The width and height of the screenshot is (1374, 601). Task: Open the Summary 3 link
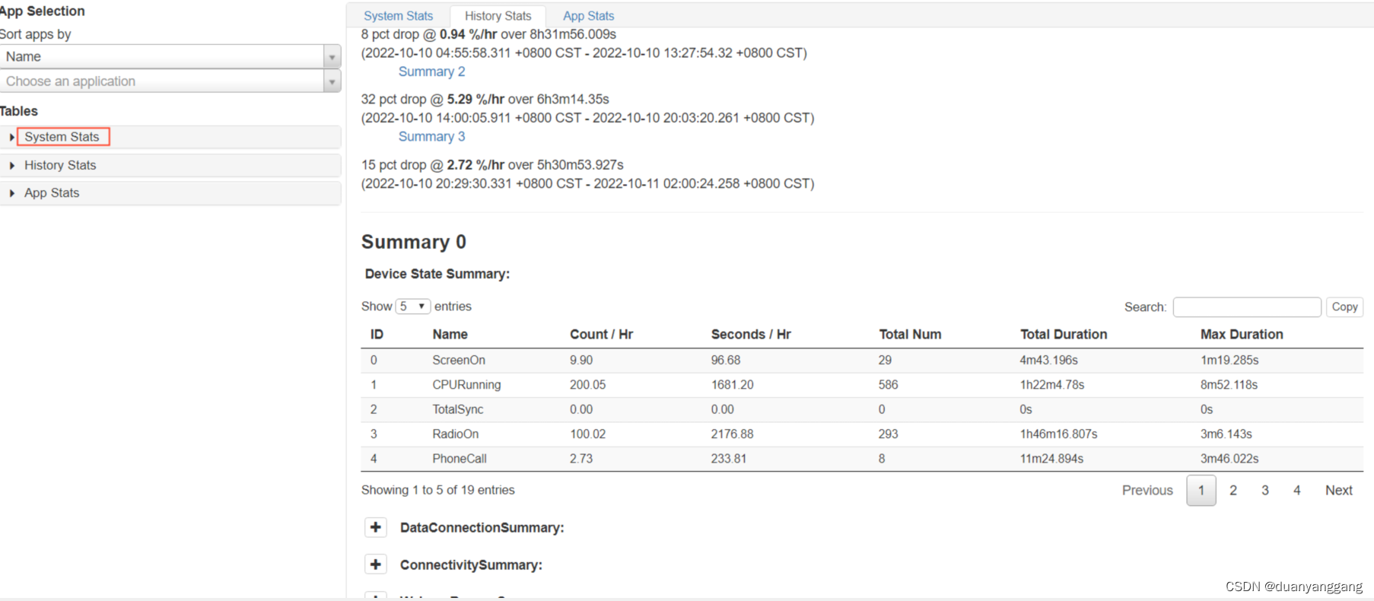(x=431, y=136)
